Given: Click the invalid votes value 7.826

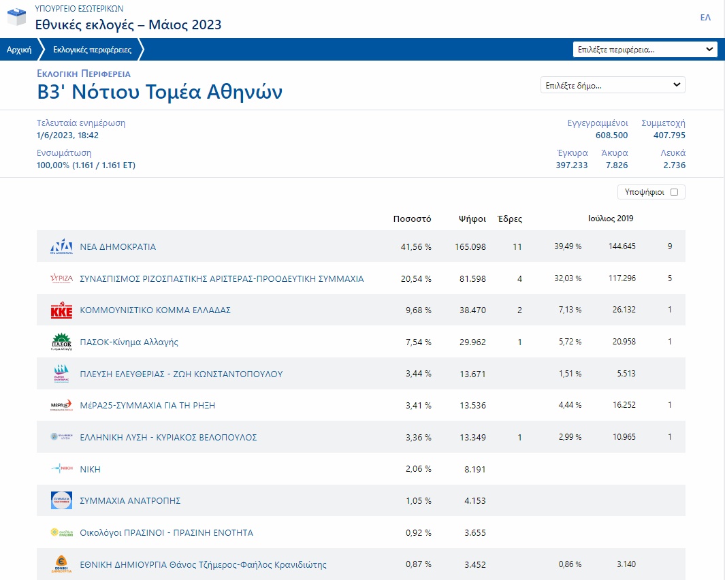Looking at the screenshot, I should [617, 165].
